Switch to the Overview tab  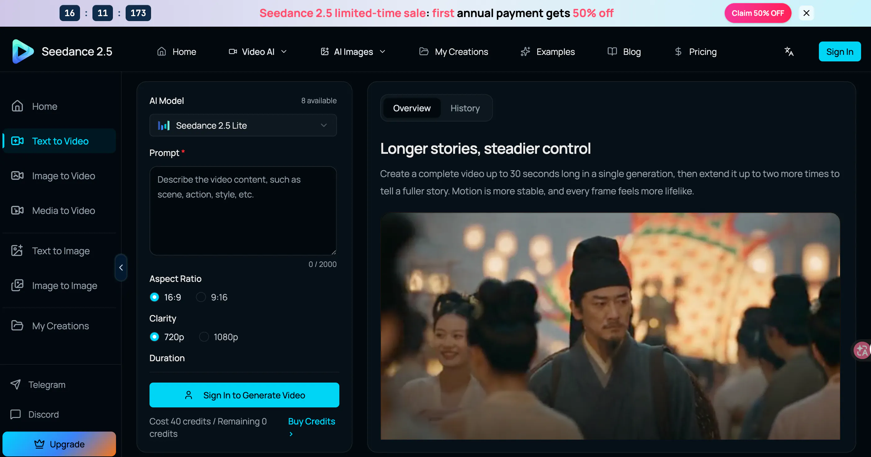coord(412,108)
